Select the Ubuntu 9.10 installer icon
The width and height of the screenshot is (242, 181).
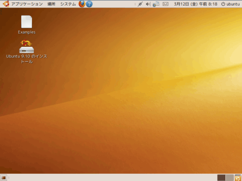(27, 46)
